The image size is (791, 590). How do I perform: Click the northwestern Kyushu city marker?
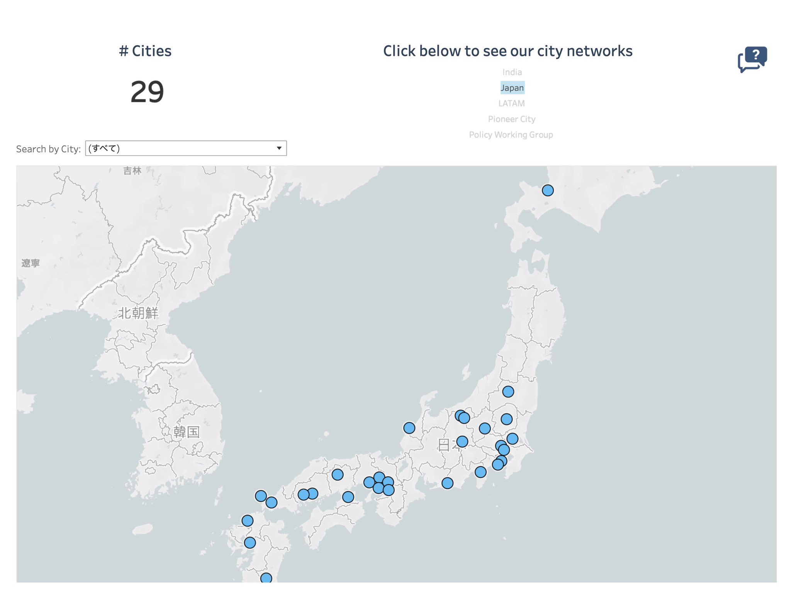click(248, 520)
